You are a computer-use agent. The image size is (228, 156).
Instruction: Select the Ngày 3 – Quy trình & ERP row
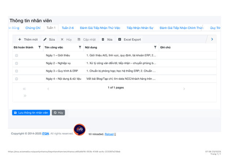coord(62,71)
